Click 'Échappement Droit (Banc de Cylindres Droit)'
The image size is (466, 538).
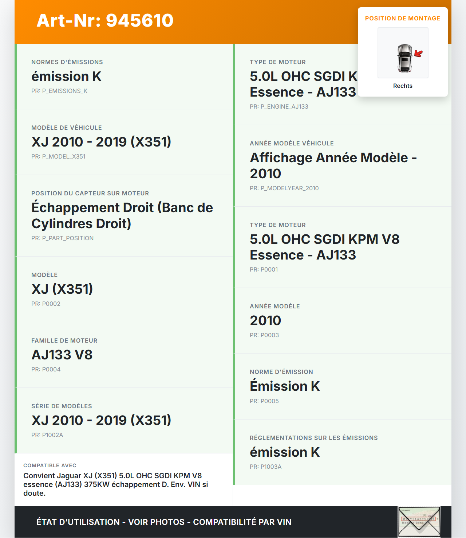(122, 215)
